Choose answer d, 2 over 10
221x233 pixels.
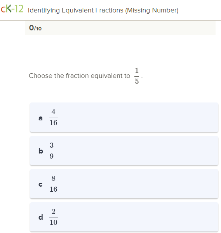click(x=124, y=217)
